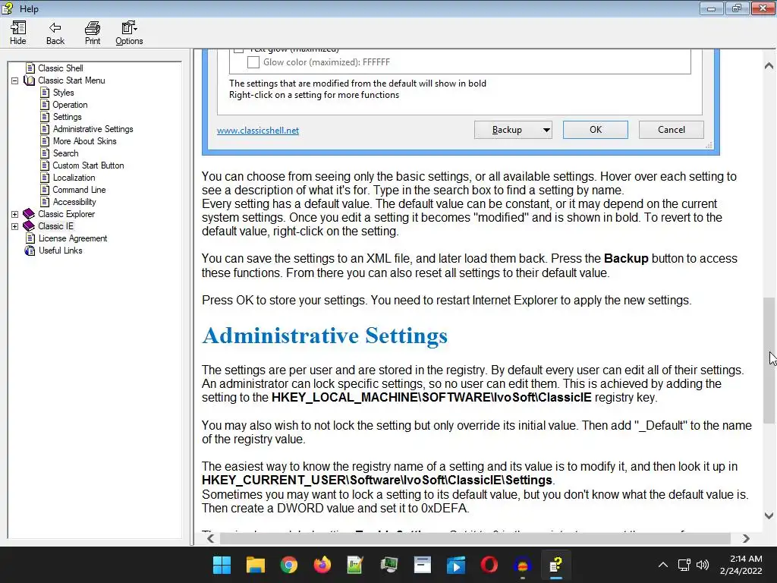This screenshot has height=583, width=777.
Task: Click the Backup button
Action: pyautogui.click(x=508, y=130)
